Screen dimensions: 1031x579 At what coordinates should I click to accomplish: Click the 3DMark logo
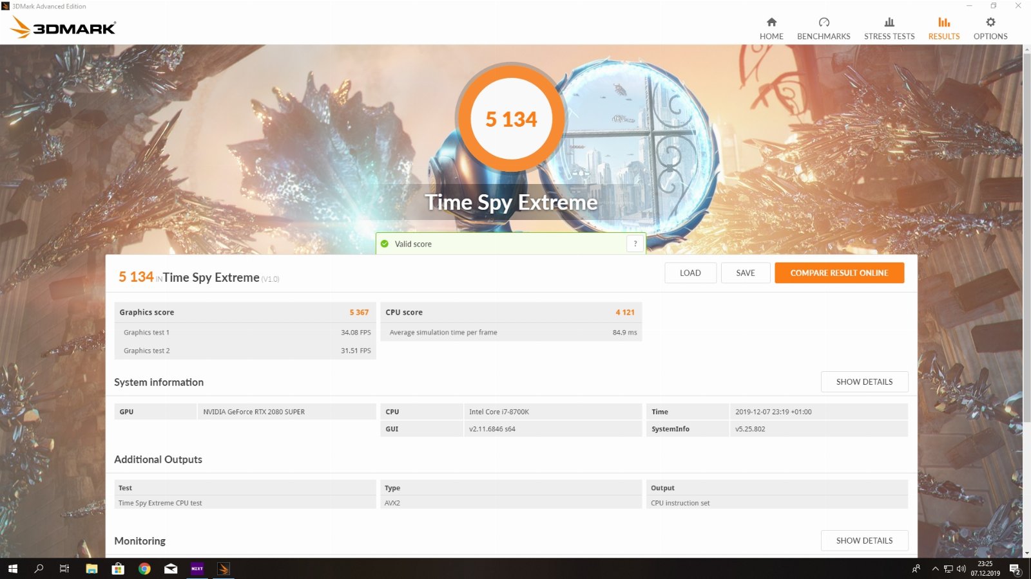[63, 28]
